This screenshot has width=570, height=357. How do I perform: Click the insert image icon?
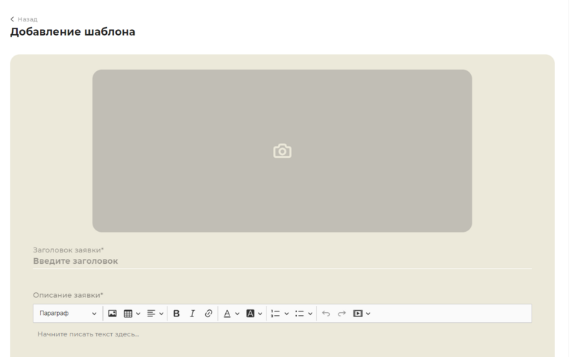pyautogui.click(x=113, y=314)
